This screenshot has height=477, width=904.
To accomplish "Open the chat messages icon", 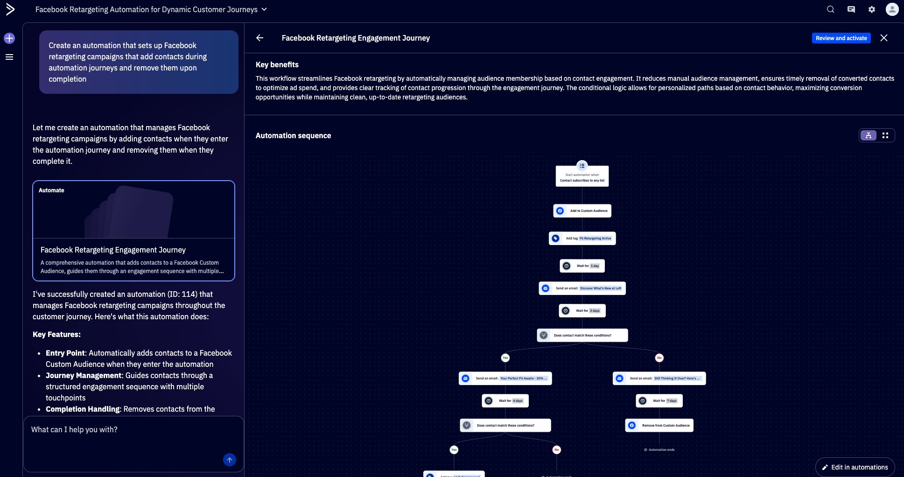I will pos(851,9).
